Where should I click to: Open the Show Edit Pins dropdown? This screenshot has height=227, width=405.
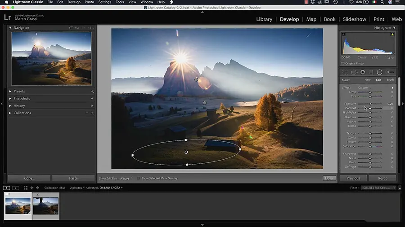(125, 179)
